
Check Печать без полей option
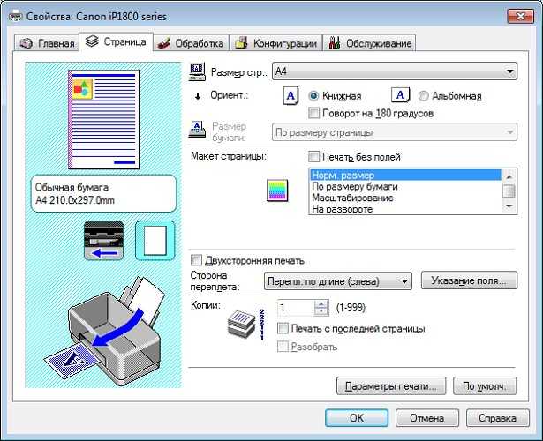pyautogui.click(x=313, y=157)
